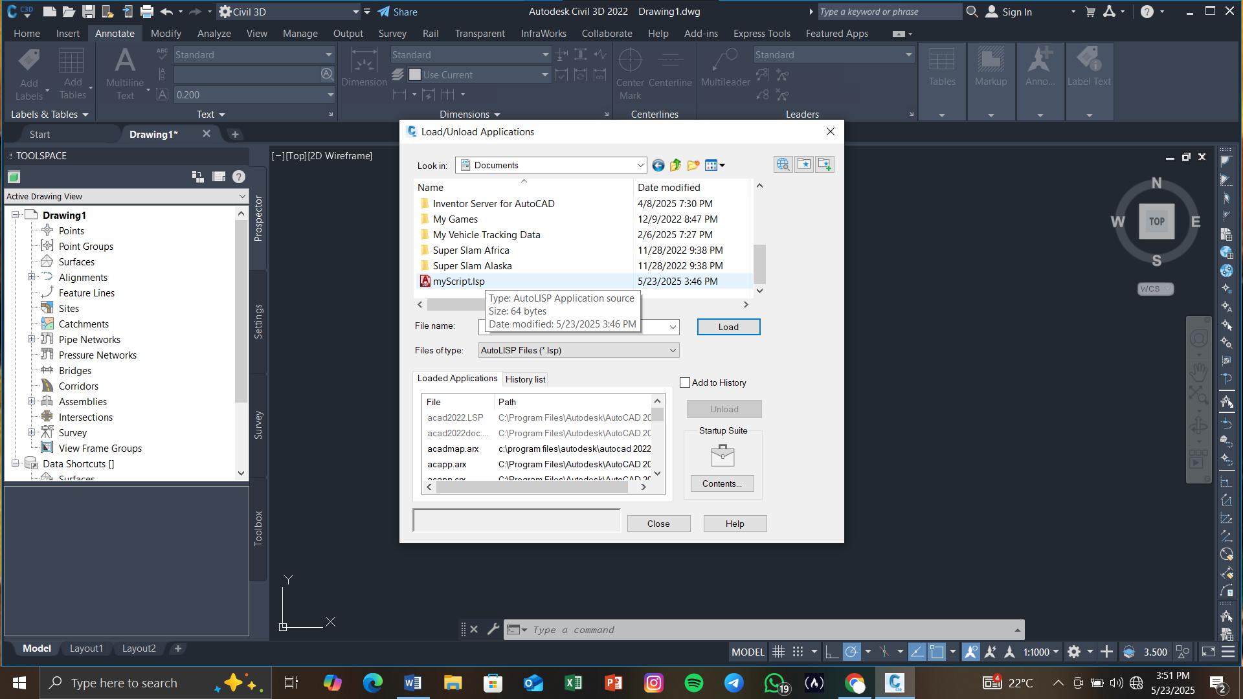Toggle ortho mode in status bar
Image resolution: width=1243 pixels, height=699 pixels.
[832, 652]
